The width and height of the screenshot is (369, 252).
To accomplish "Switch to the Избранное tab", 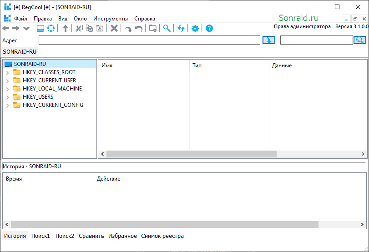I will (122, 236).
